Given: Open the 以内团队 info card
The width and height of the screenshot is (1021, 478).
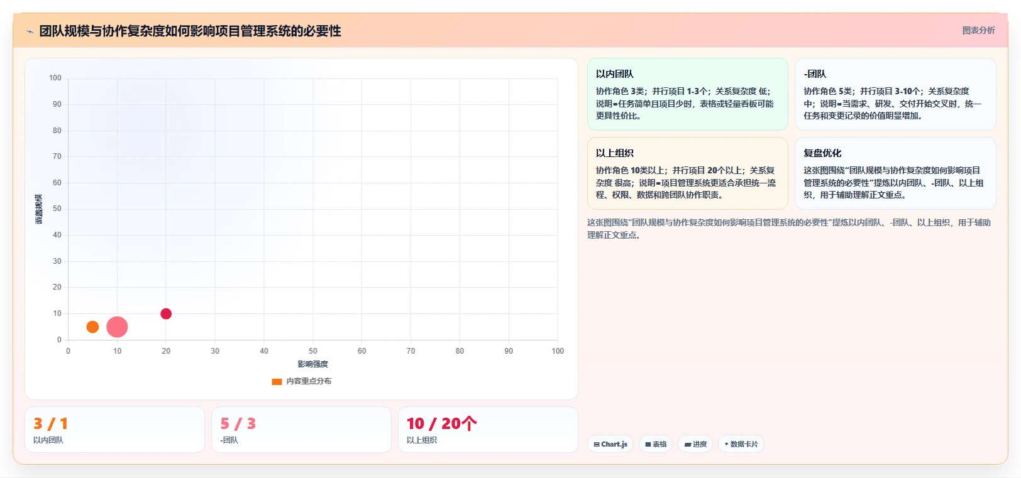Looking at the screenshot, I should tap(688, 94).
